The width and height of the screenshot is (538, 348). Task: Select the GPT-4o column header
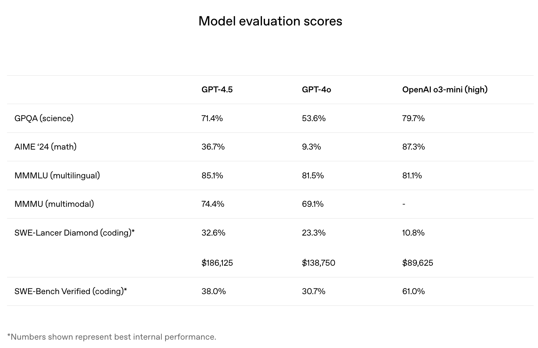[x=316, y=90]
